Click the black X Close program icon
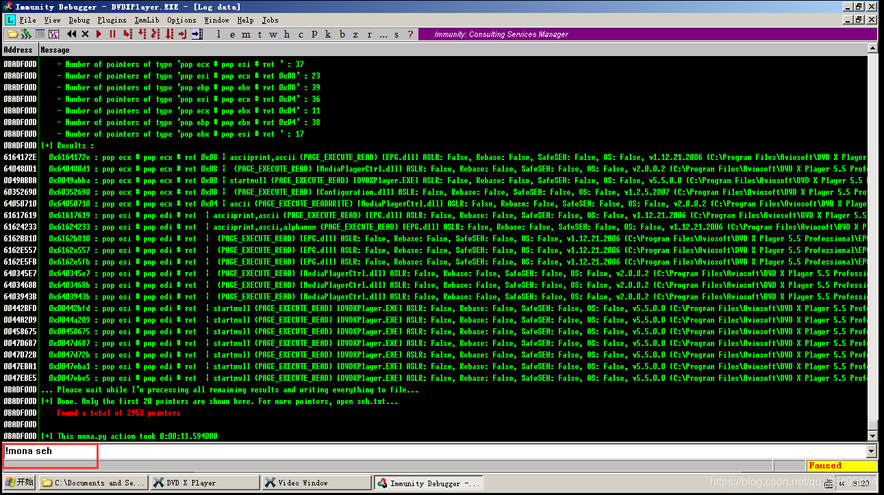The height and width of the screenshot is (495, 884). click(x=85, y=34)
